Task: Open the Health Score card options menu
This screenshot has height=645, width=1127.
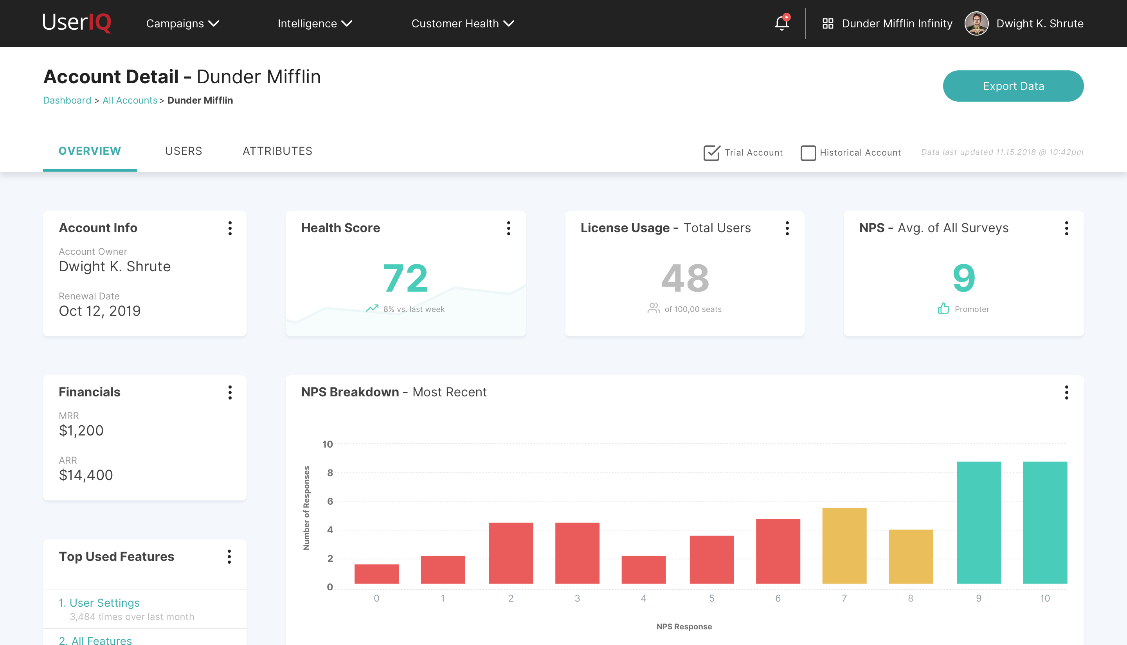Action: (509, 228)
